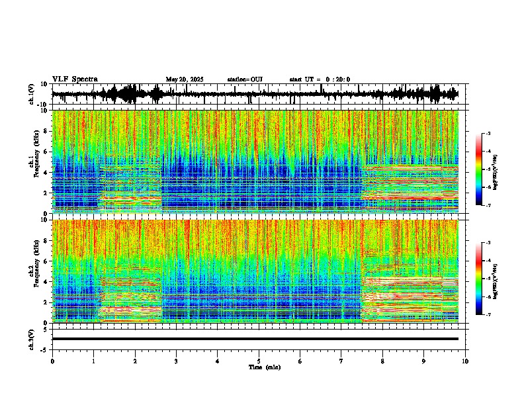Click the ch.2 spectrogram color scale bar
The width and height of the screenshot is (524, 405).
479,279
